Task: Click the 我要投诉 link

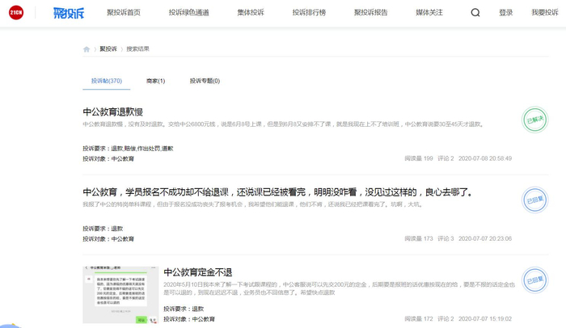Action: point(545,13)
